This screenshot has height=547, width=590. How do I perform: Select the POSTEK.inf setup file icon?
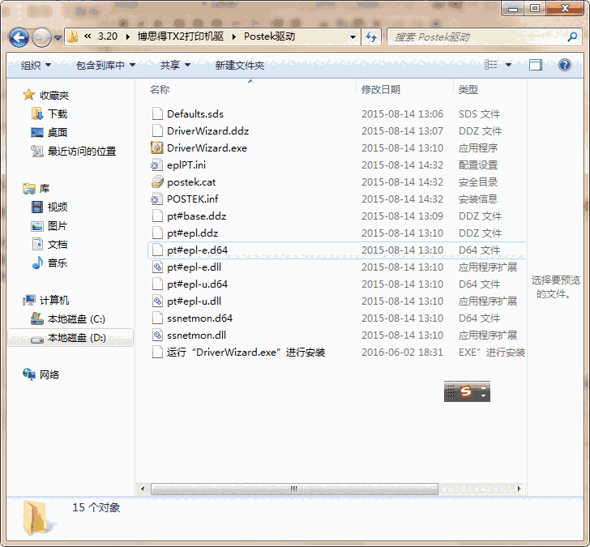157,199
